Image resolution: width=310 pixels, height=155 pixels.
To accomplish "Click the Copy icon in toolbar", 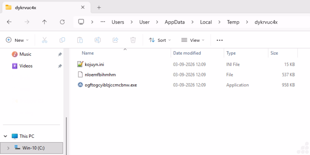I will coord(62,40).
